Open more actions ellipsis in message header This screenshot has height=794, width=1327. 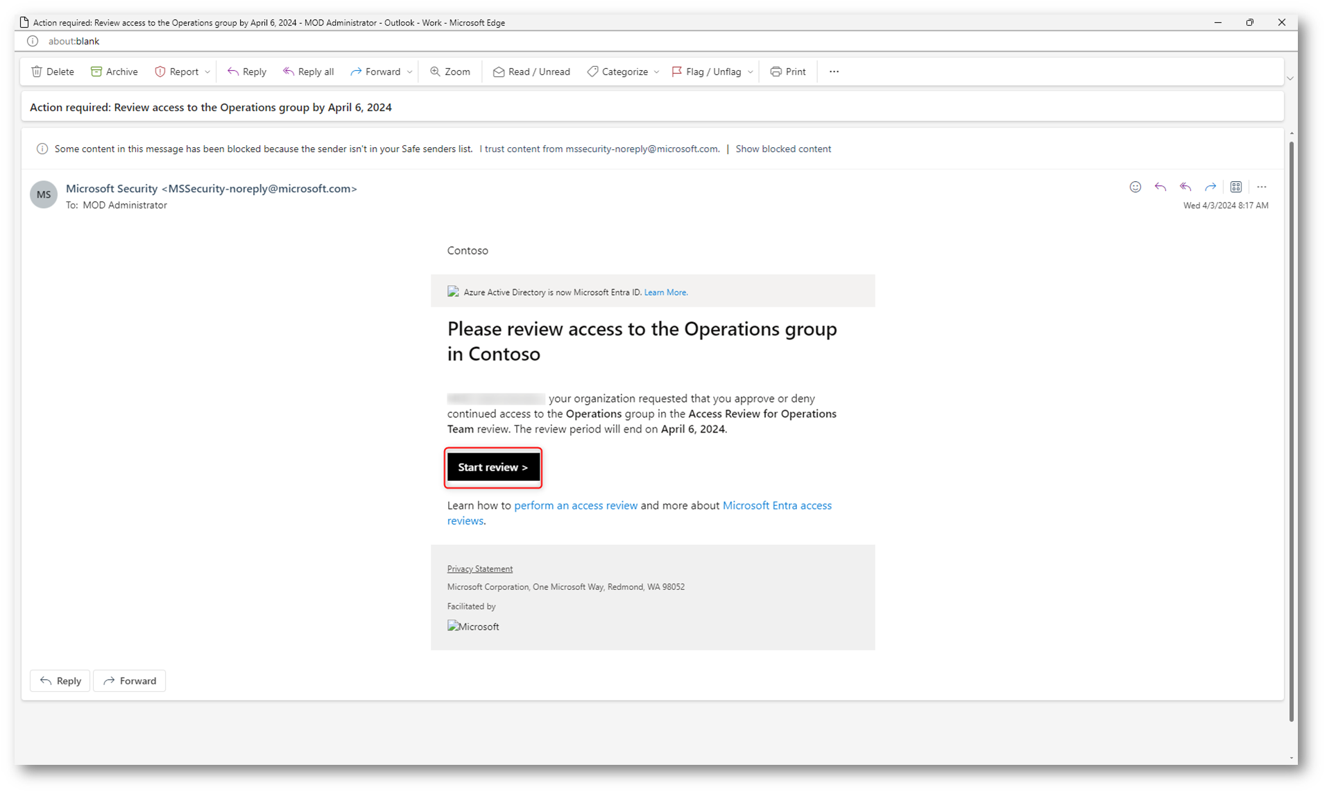click(1262, 187)
